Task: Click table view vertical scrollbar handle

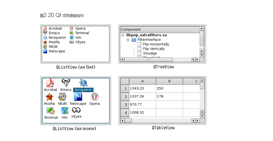Action: tap(202, 86)
